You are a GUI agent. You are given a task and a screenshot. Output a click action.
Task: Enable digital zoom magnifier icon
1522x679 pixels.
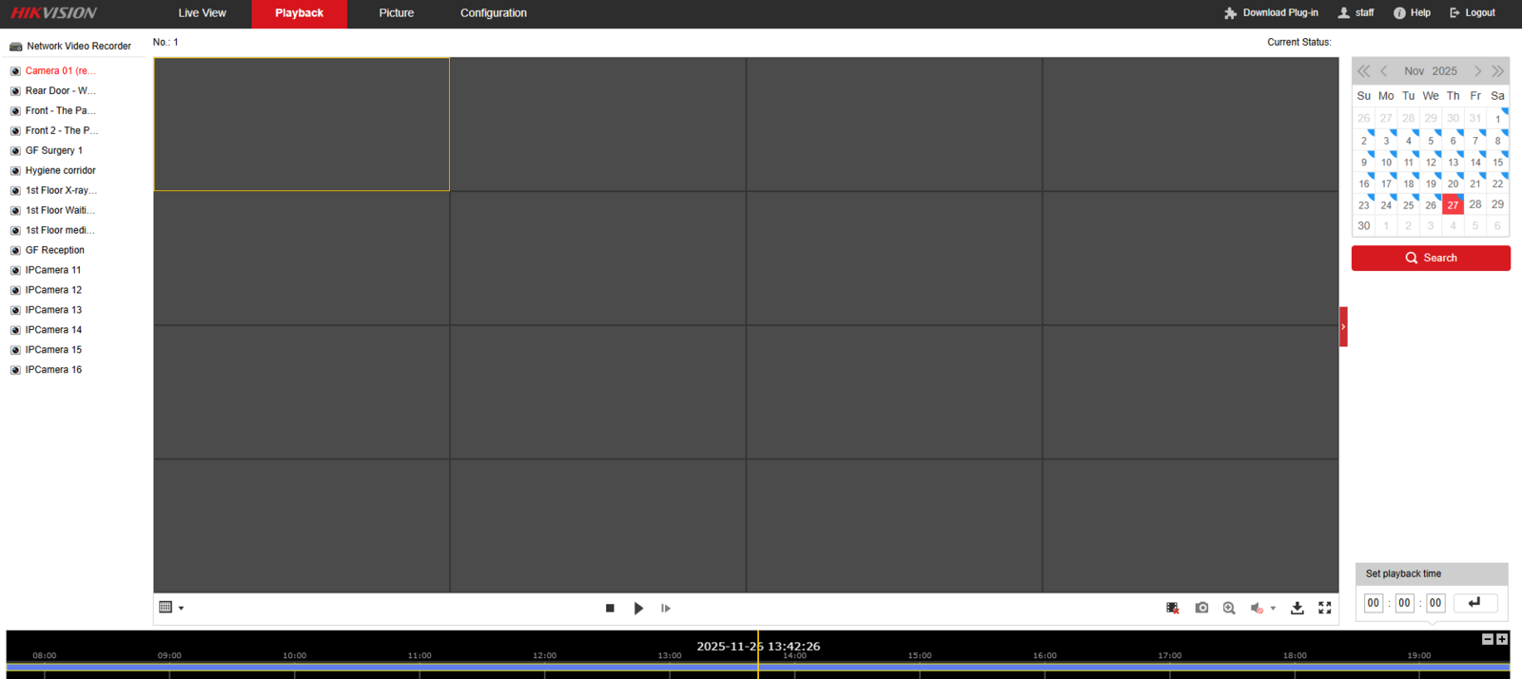(1229, 608)
